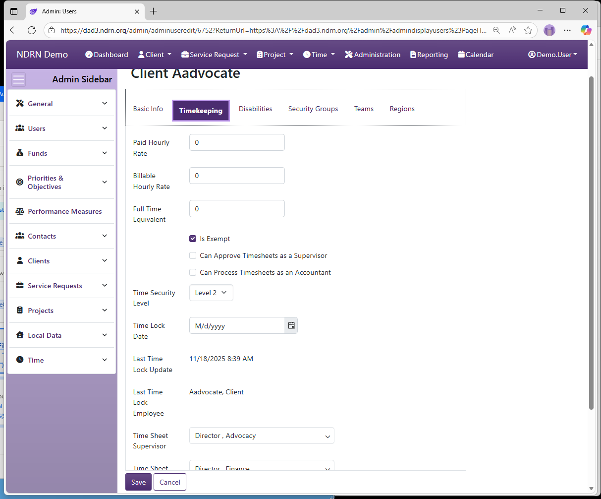Switch to the Teams tab

point(364,109)
